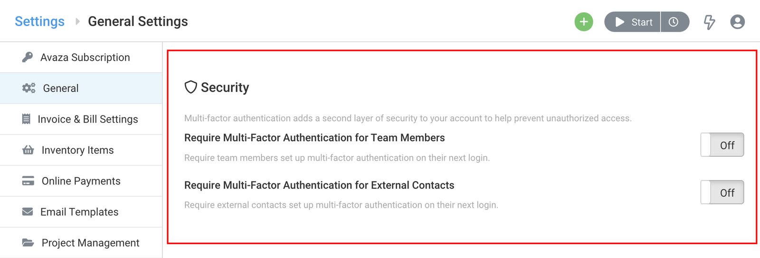Start the timer with the Start button
Image resolution: width=760 pixels, height=258 pixels.
coord(633,22)
